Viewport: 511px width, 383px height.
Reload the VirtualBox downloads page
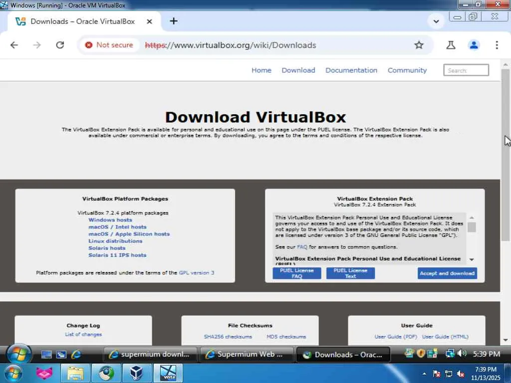pyautogui.click(x=60, y=45)
